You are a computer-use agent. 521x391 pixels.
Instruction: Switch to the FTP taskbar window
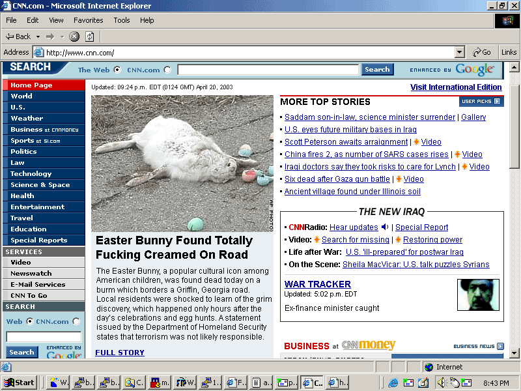pos(186,383)
